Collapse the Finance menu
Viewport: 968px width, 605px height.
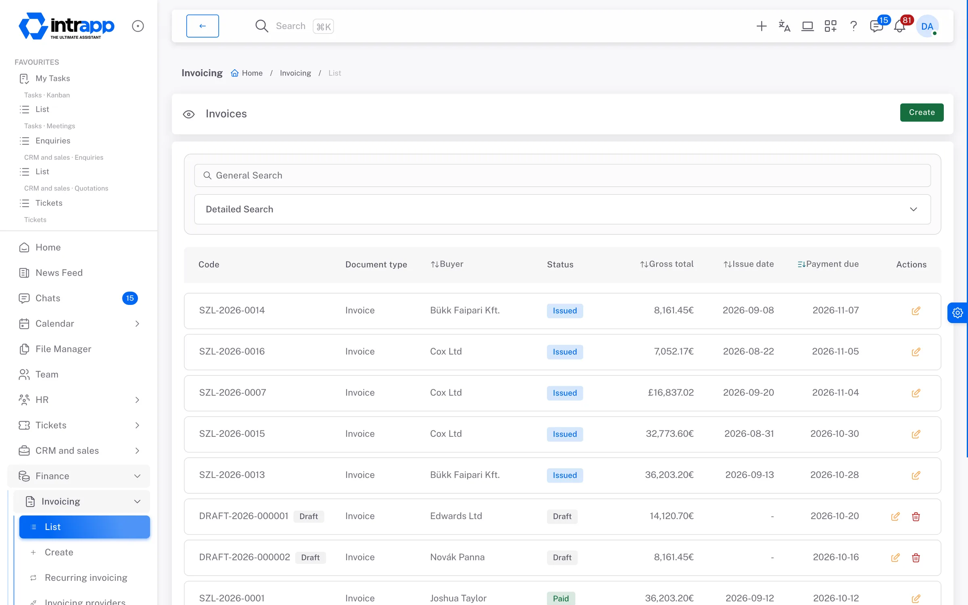tap(79, 476)
